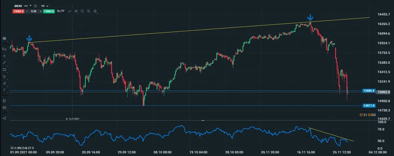Increase the volume with plus button
Screen dimensions: 394x156
click(41, 11)
